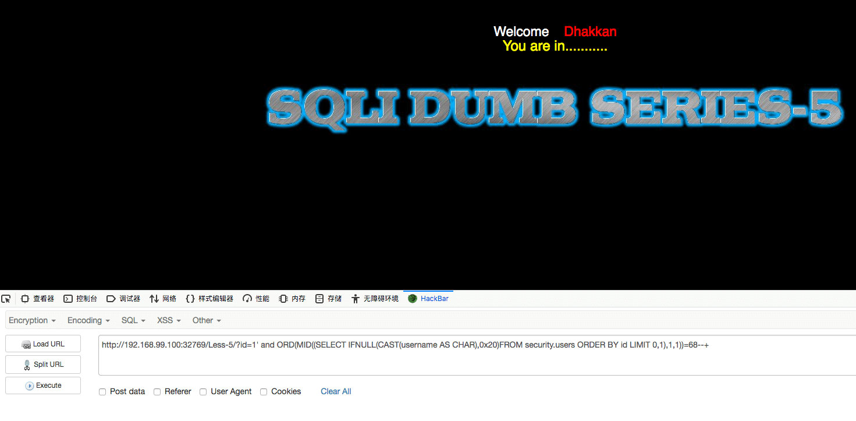Image resolution: width=856 pixels, height=421 pixels.
Task: Focus the HackBar URL text area
Action: tap(477, 355)
